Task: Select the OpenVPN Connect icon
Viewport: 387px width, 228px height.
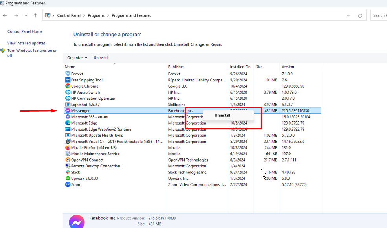Action: (x=68, y=160)
